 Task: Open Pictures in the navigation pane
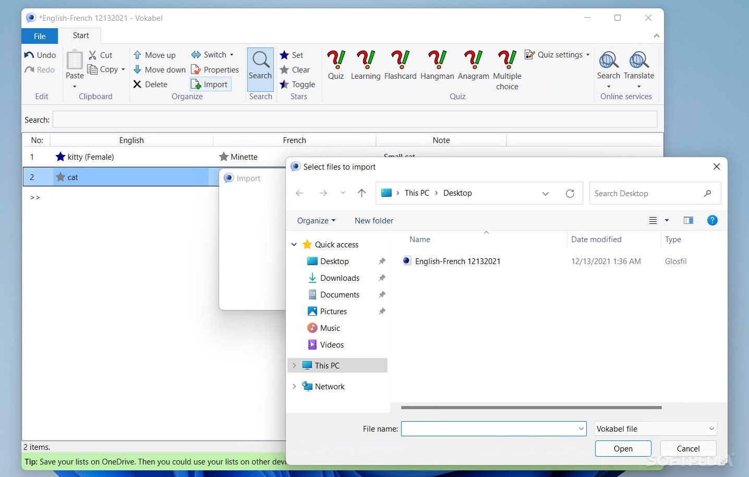(333, 311)
